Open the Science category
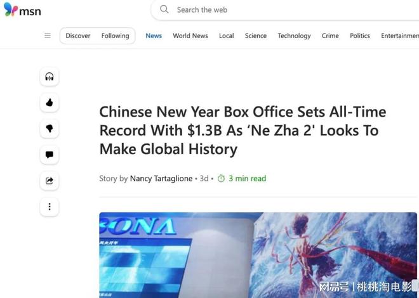The width and height of the screenshot is (419, 298). [256, 36]
